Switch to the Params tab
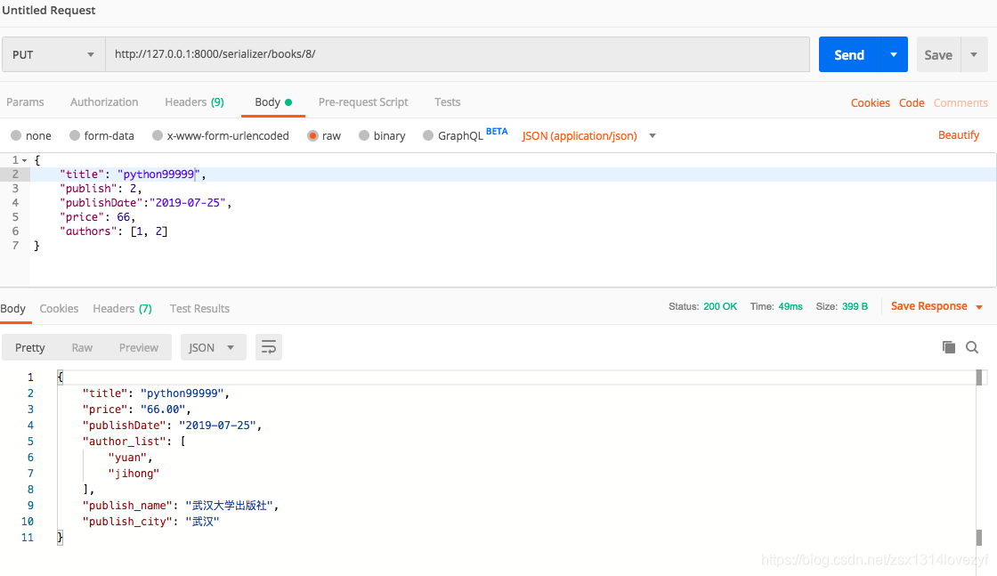 (x=26, y=101)
